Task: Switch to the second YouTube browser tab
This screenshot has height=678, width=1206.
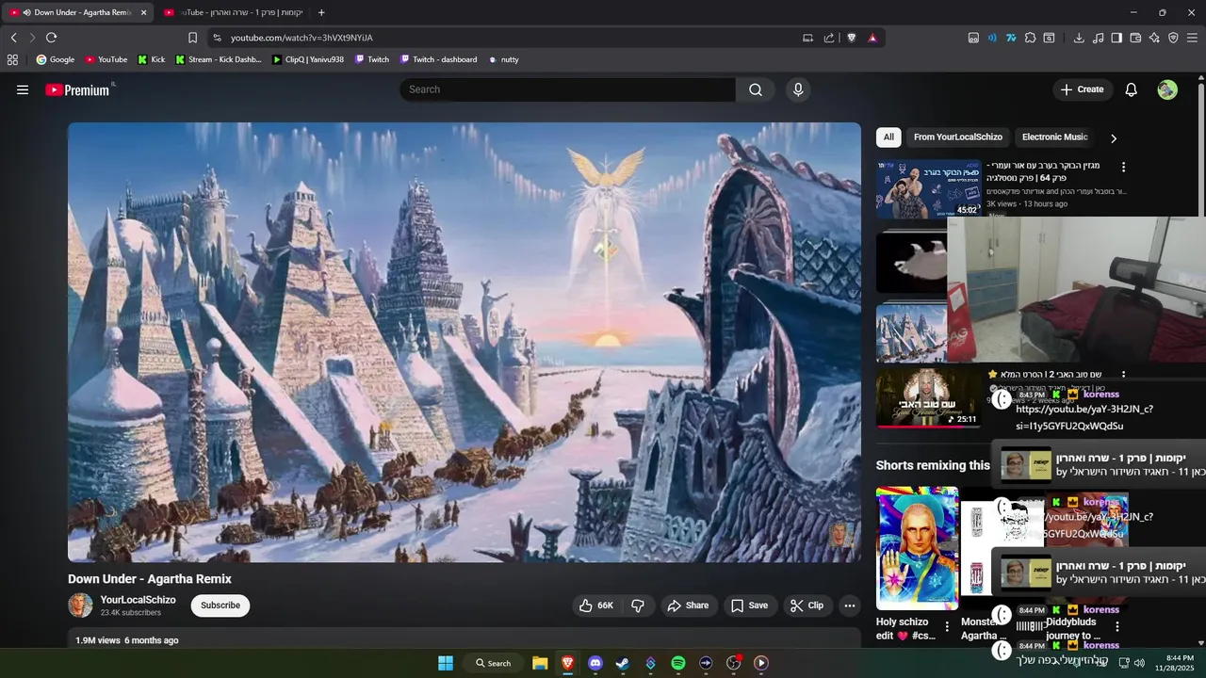Action: coord(232,12)
